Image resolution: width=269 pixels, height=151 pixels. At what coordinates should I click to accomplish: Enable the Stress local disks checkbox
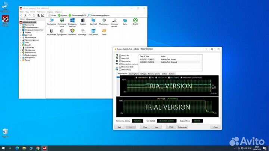[x=120, y=67]
